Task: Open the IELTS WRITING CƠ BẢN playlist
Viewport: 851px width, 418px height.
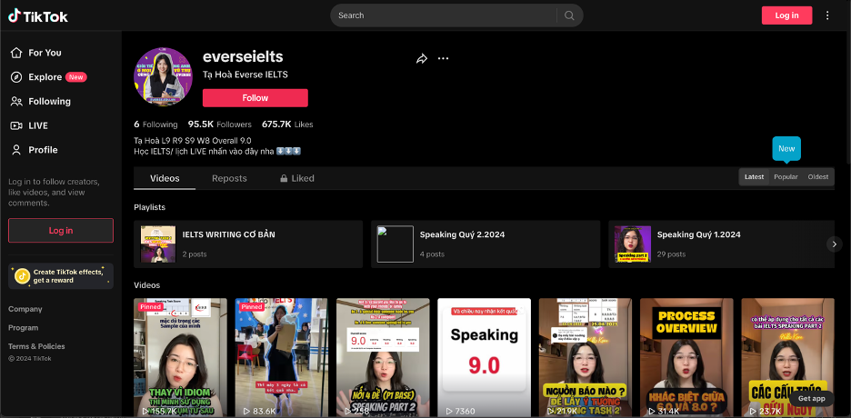Action: coord(248,244)
